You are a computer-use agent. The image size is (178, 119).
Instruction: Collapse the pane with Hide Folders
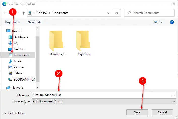(x=14, y=113)
